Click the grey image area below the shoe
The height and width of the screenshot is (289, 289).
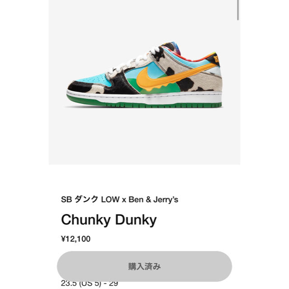coord(144,136)
